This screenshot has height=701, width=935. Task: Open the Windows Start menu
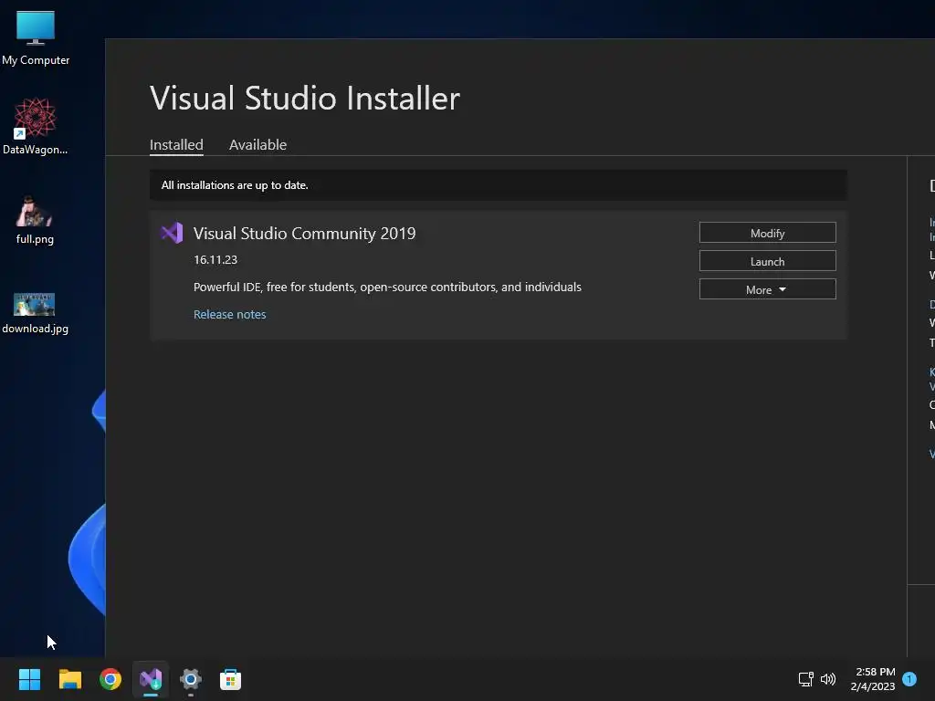pos(29,679)
